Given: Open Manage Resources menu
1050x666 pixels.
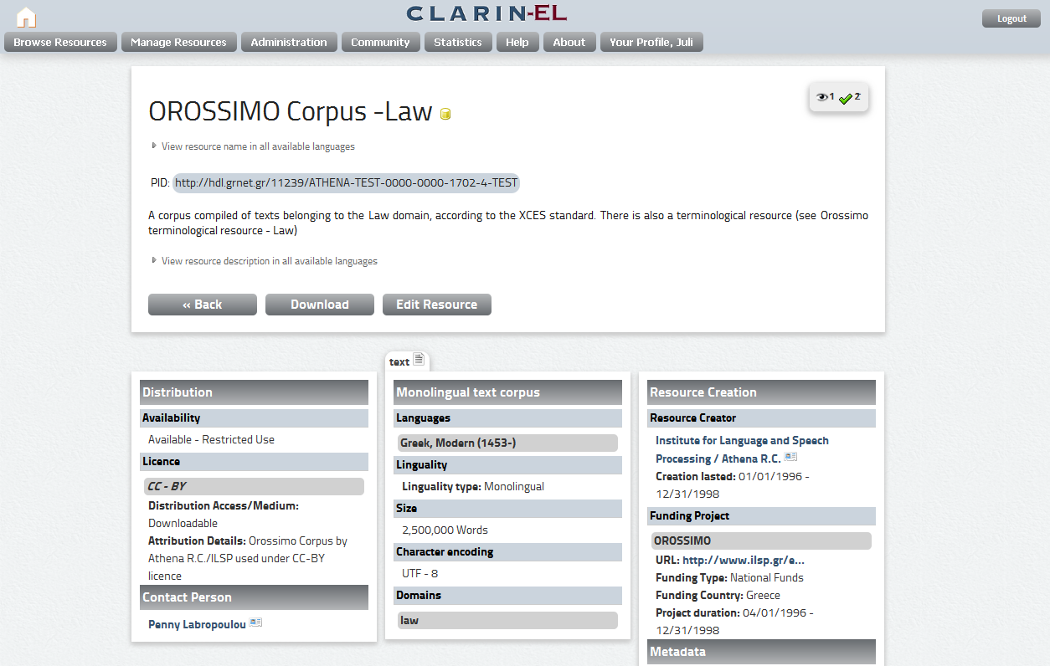Looking at the screenshot, I should point(178,42).
